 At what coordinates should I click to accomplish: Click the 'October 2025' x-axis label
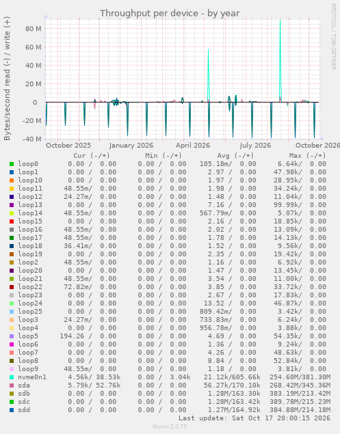(68, 146)
